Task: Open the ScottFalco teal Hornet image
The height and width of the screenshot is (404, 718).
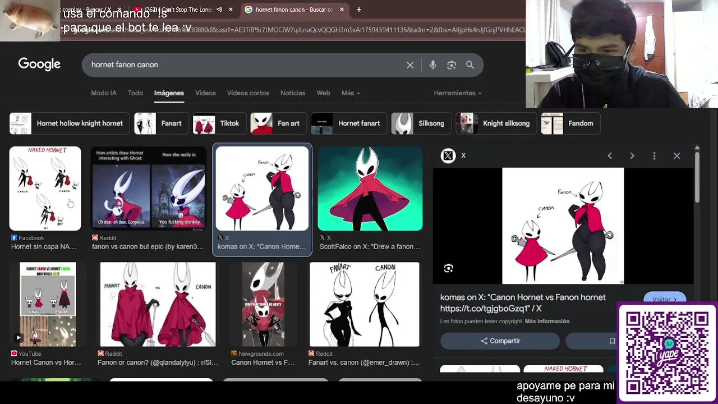Action: click(x=370, y=189)
